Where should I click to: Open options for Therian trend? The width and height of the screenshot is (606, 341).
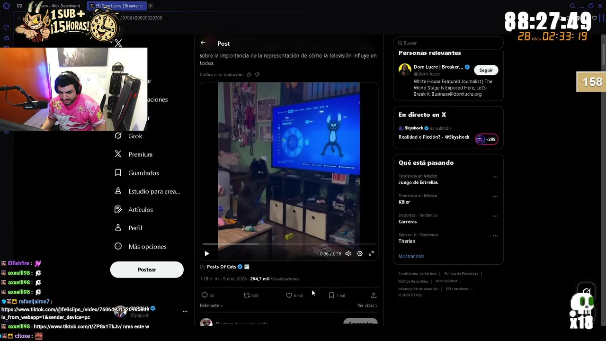[495, 235]
